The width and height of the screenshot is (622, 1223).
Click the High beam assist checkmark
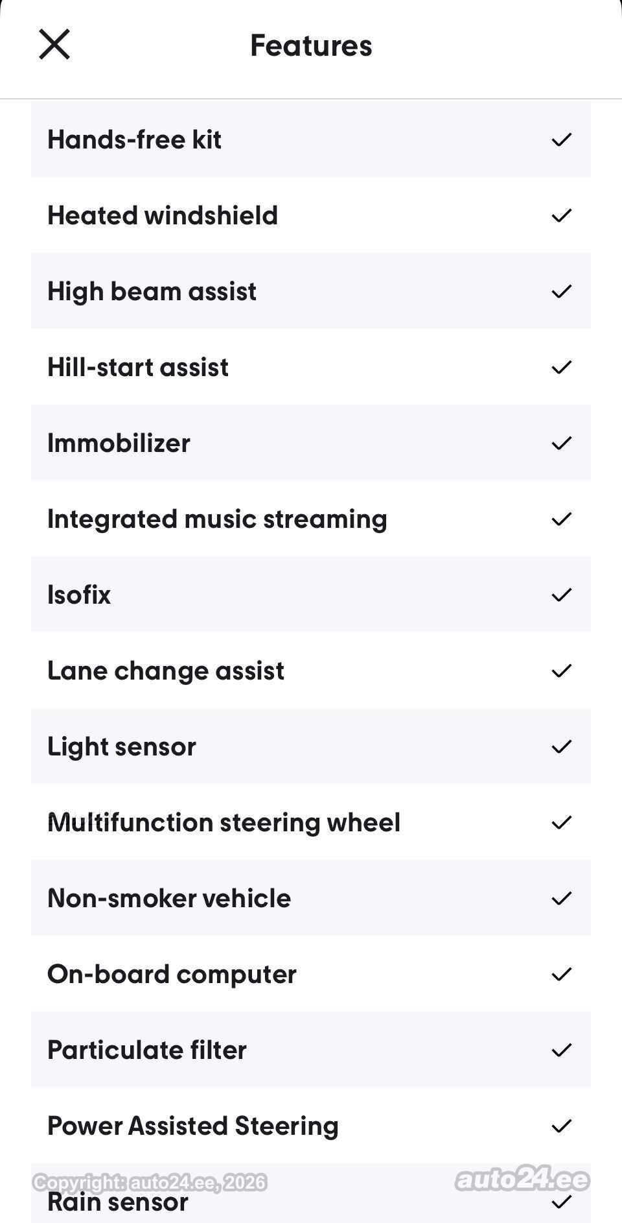click(561, 291)
